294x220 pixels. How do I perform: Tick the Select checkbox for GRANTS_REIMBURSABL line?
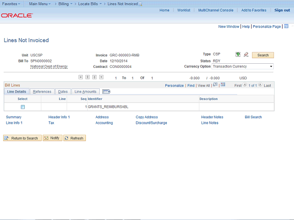[23, 107]
